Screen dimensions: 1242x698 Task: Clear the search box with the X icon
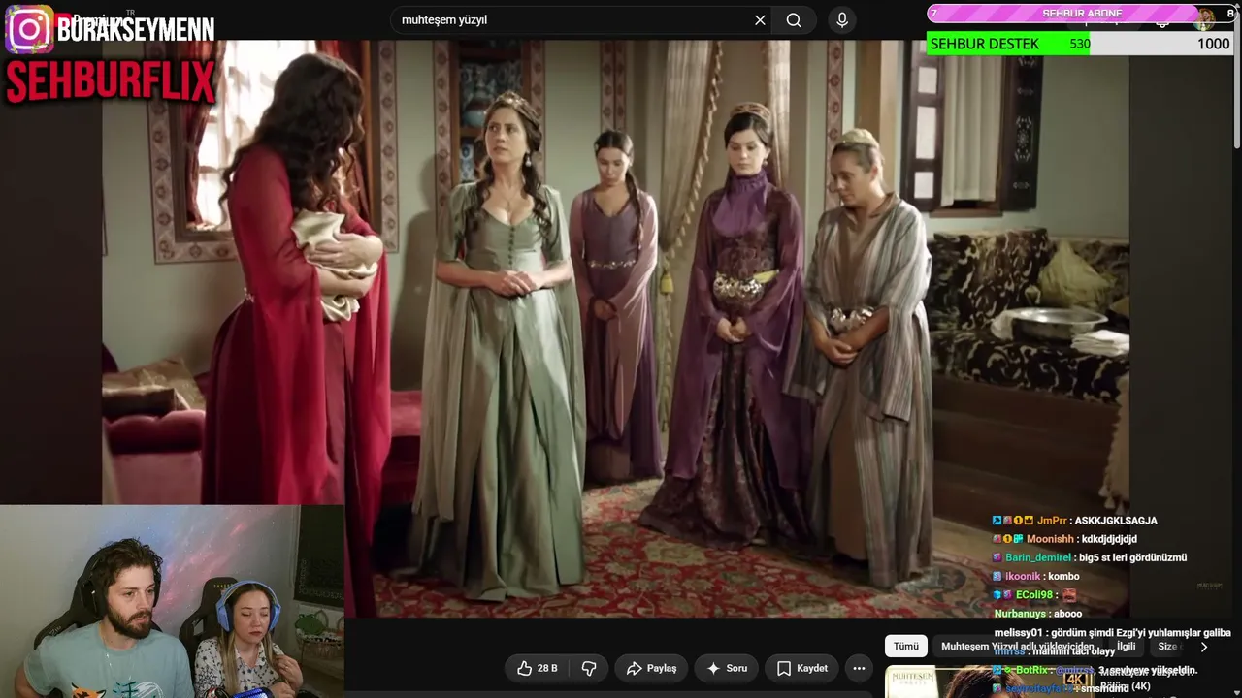coord(760,20)
